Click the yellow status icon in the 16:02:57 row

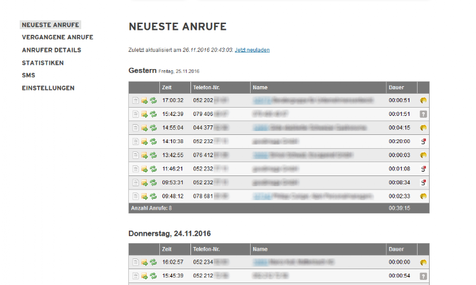423,262
